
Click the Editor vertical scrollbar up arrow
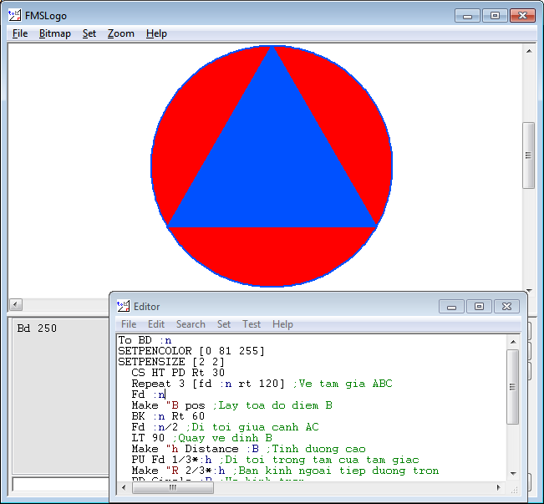513,342
